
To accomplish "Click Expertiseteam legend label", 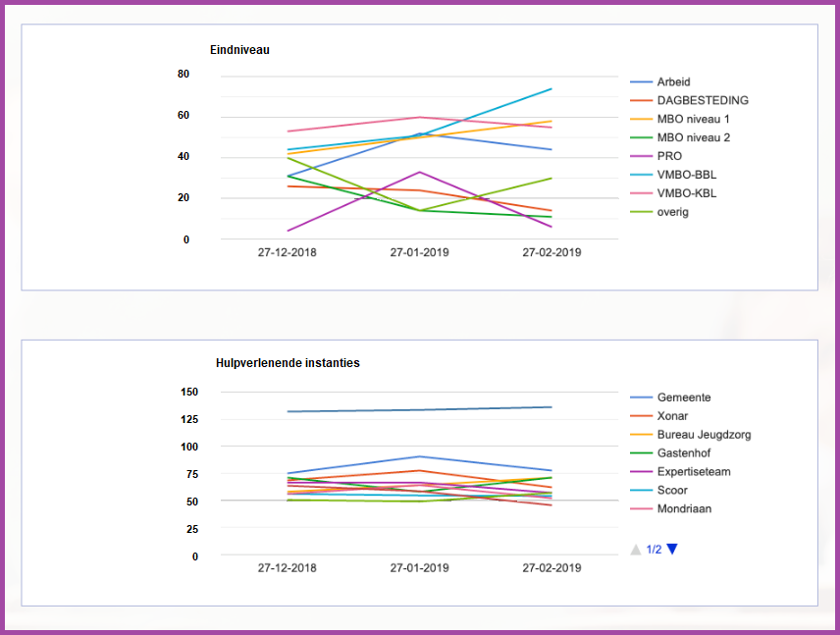I will tap(696, 472).
